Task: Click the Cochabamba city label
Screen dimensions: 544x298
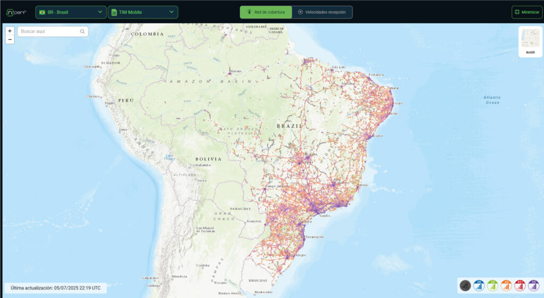Action: click(200, 165)
